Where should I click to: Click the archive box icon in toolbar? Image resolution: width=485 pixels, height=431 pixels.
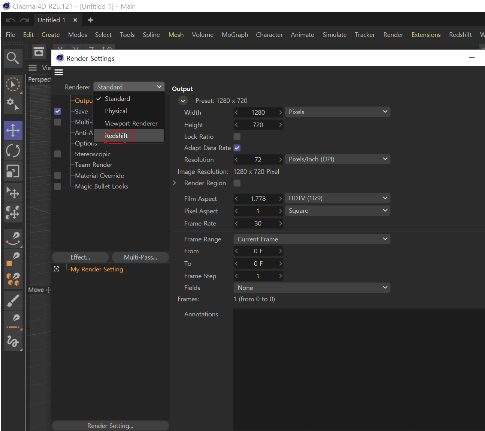pos(39,52)
